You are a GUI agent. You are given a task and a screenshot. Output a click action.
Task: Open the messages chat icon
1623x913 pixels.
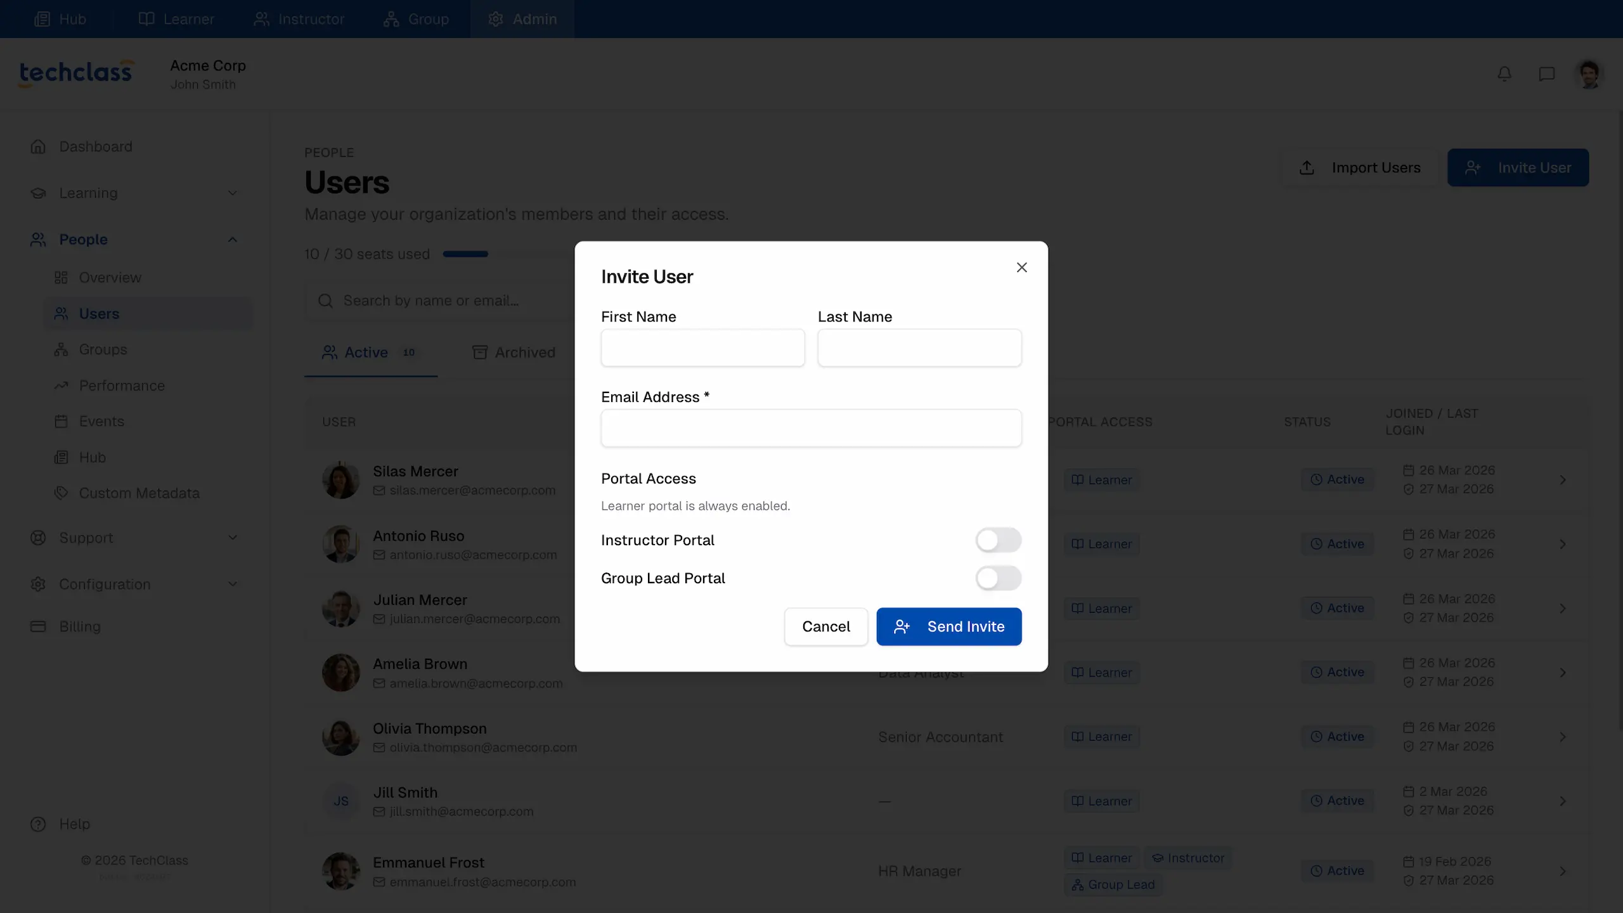click(x=1546, y=74)
